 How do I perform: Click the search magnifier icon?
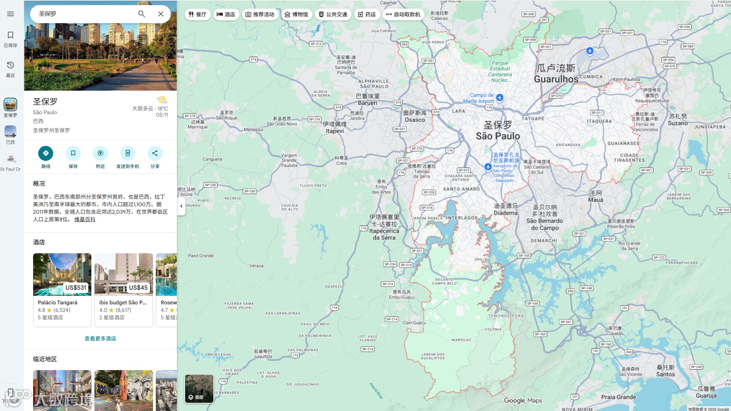pos(141,14)
